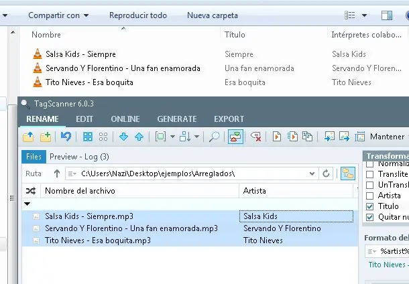Open the Explorer view options dropdown arrow
Image resolution: width=409 pixels, height=284 pixels.
point(364,15)
